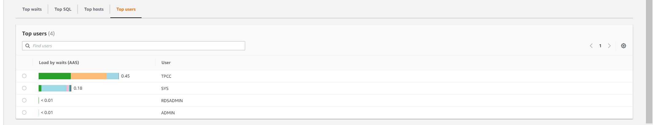Image resolution: width=653 pixels, height=125 pixels.
Task: Open the Top SQL tab
Action: [x=63, y=9]
